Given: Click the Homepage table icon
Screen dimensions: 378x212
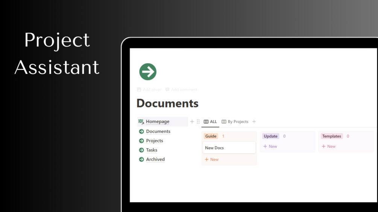Looking at the screenshot, I should point(141,122).
